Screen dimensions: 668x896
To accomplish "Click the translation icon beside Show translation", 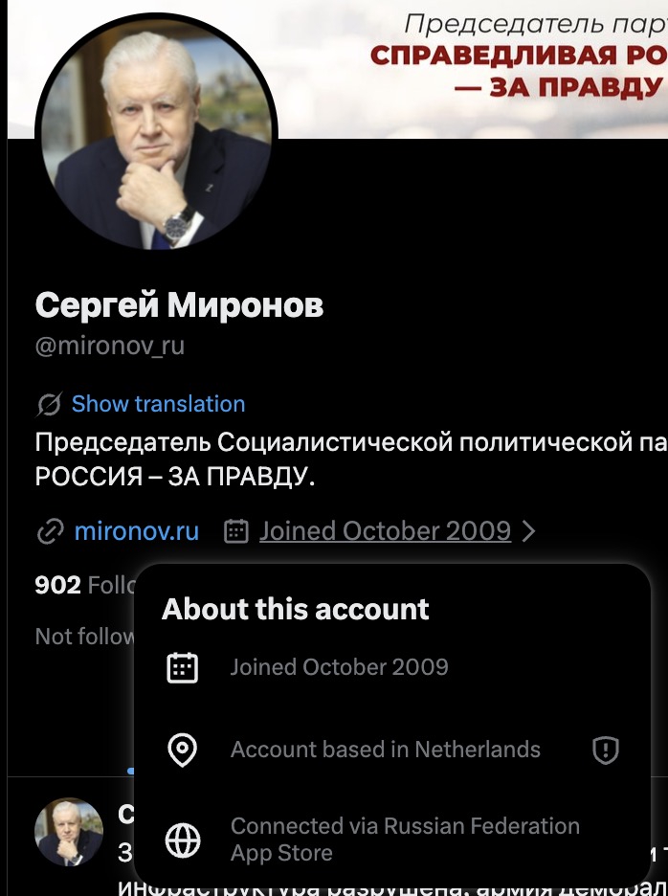I will coord(49,405).
